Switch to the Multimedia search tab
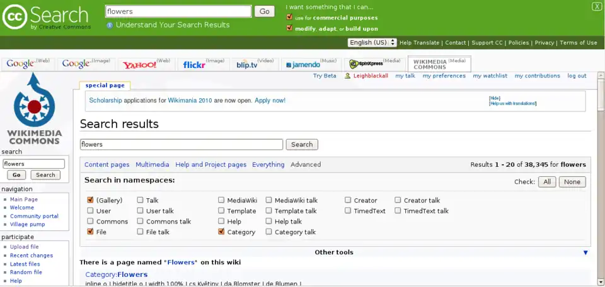Viewport: 605px width, 287px height. click(x=152, y=165)
